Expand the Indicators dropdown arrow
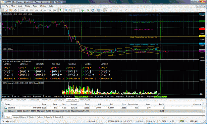Image resolution: width=207 pixels, height=124 pixels. click(x=85, y=10)
